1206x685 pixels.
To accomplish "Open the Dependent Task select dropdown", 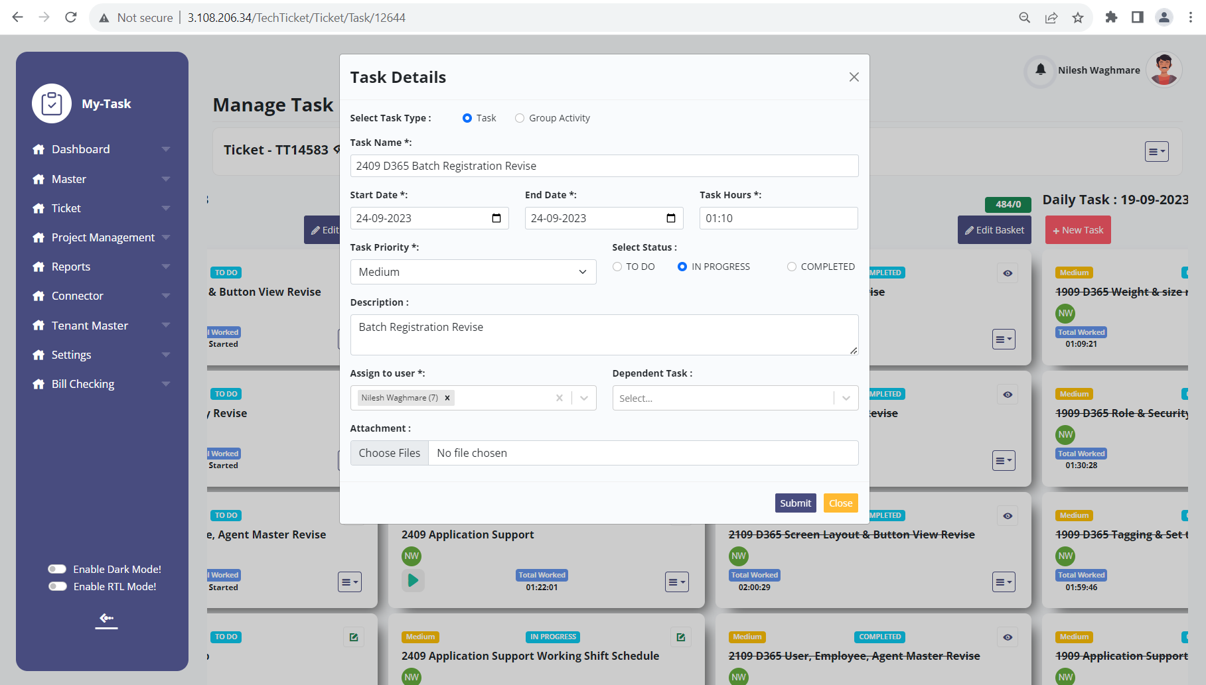I will point(735,398).
